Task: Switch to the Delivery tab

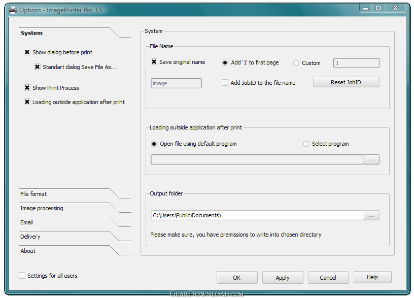Action: click(x=30, y=237)
